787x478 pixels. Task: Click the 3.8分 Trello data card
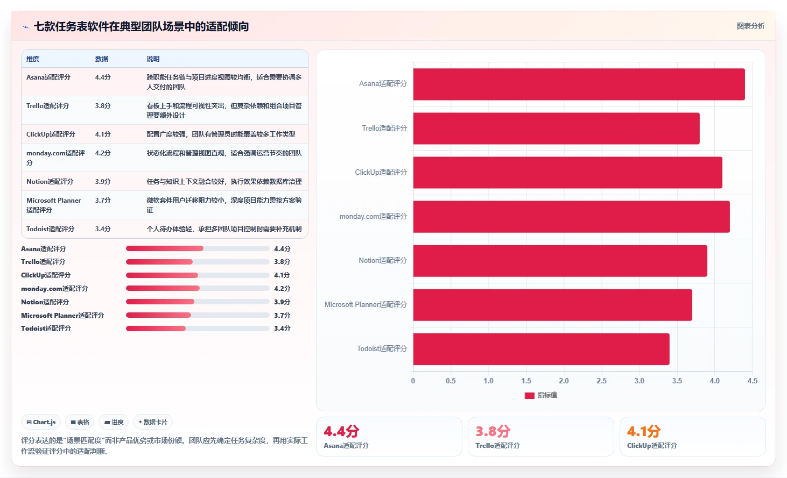(541, 437)
